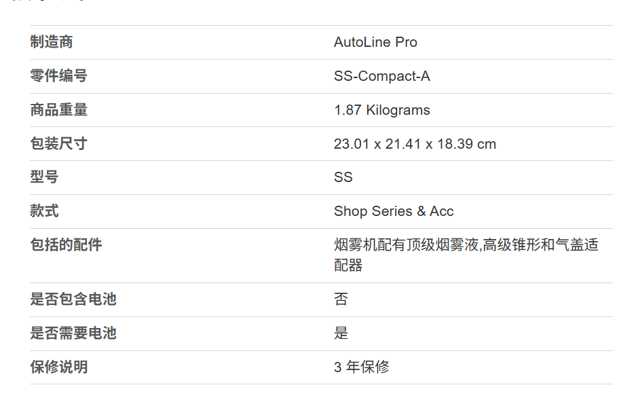Select the SS-Compact-A part number text
Image resolution: width=638 pixels, height=419 pixels.
381,76
